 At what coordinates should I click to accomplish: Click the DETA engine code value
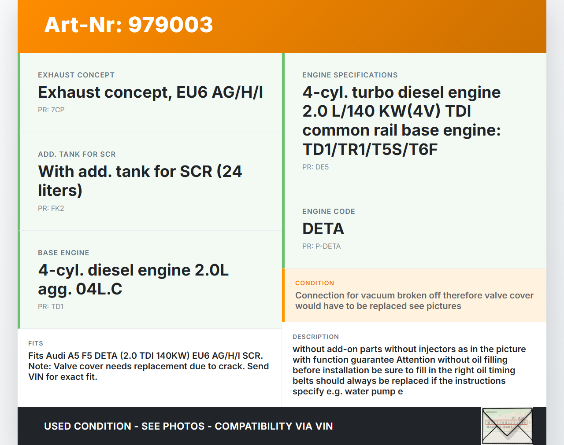pyautogui.click(x=323, y=229)
